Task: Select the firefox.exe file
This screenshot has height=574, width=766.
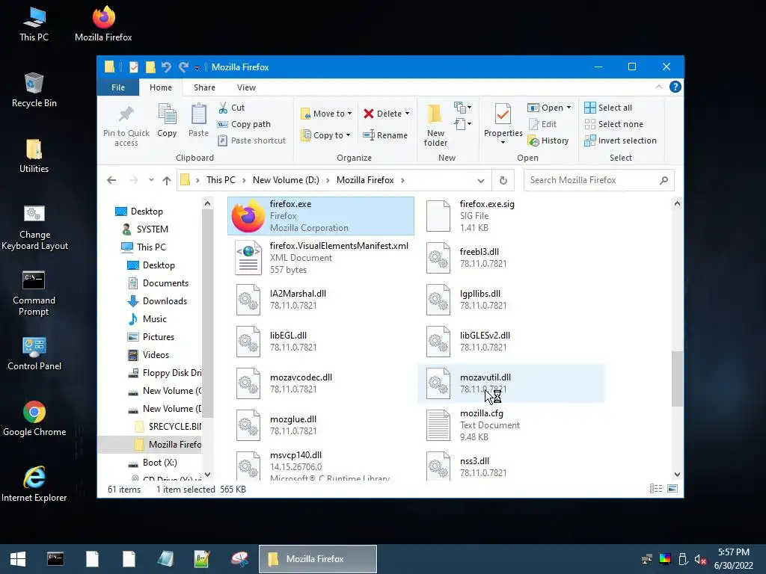Action: 321,216
